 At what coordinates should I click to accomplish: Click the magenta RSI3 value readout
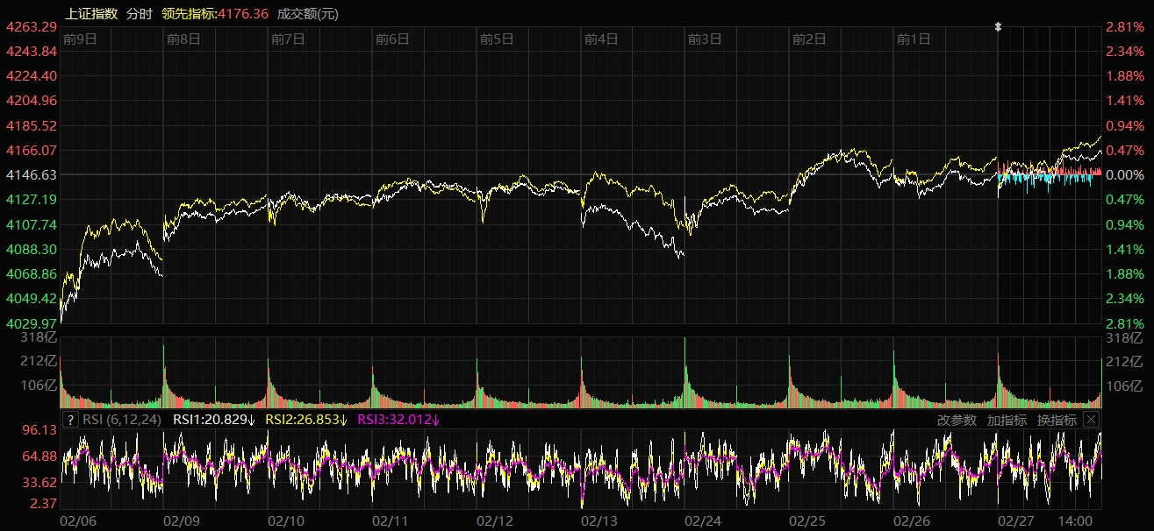tap(398, 420)
